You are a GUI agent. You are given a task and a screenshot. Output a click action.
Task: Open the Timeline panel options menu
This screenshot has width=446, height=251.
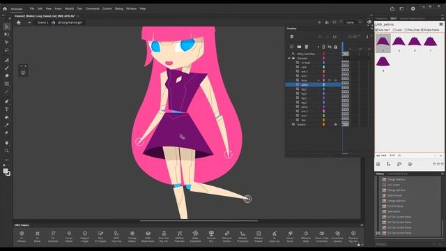click(x=371, y=29)
